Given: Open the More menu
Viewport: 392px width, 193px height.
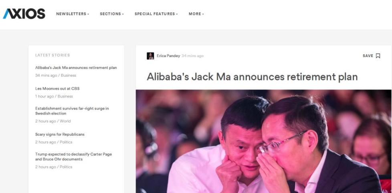Looking at the screenshot, I should point(196,14).
